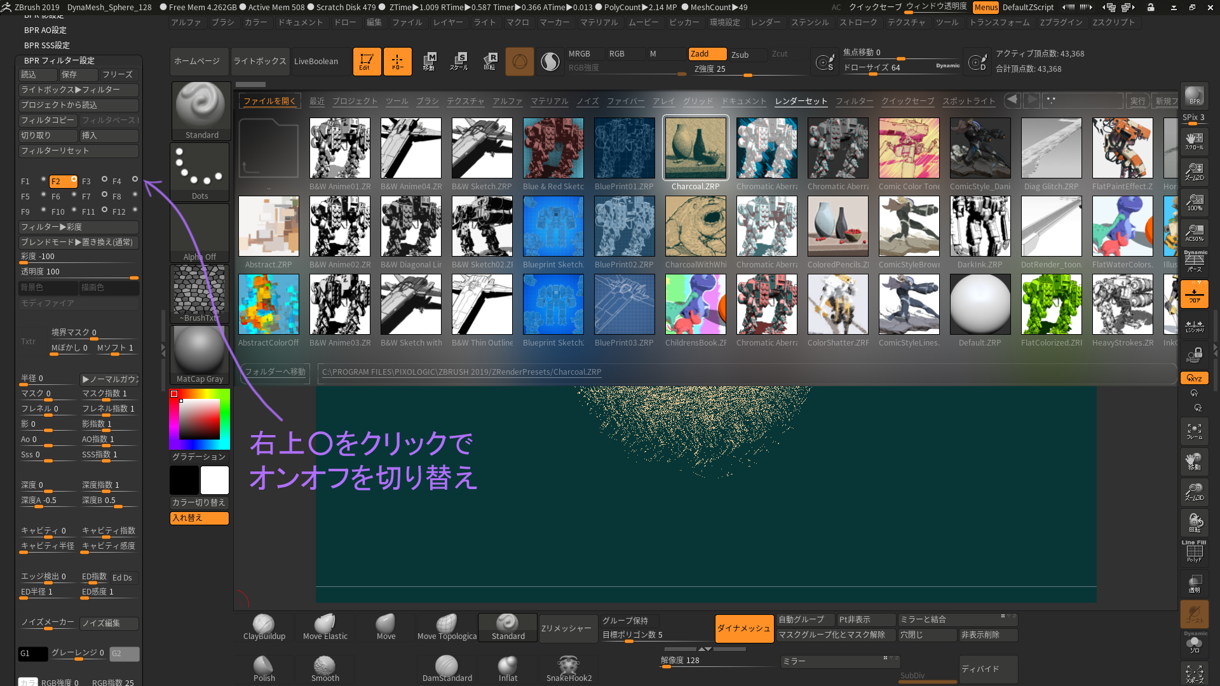The height and width of the screenshot is (686, 1220).
Task: Click the ファイルを開く button
Action: [270, 100]
